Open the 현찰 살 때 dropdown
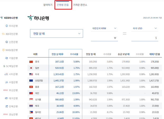164x119 pixels. (56, 33)
